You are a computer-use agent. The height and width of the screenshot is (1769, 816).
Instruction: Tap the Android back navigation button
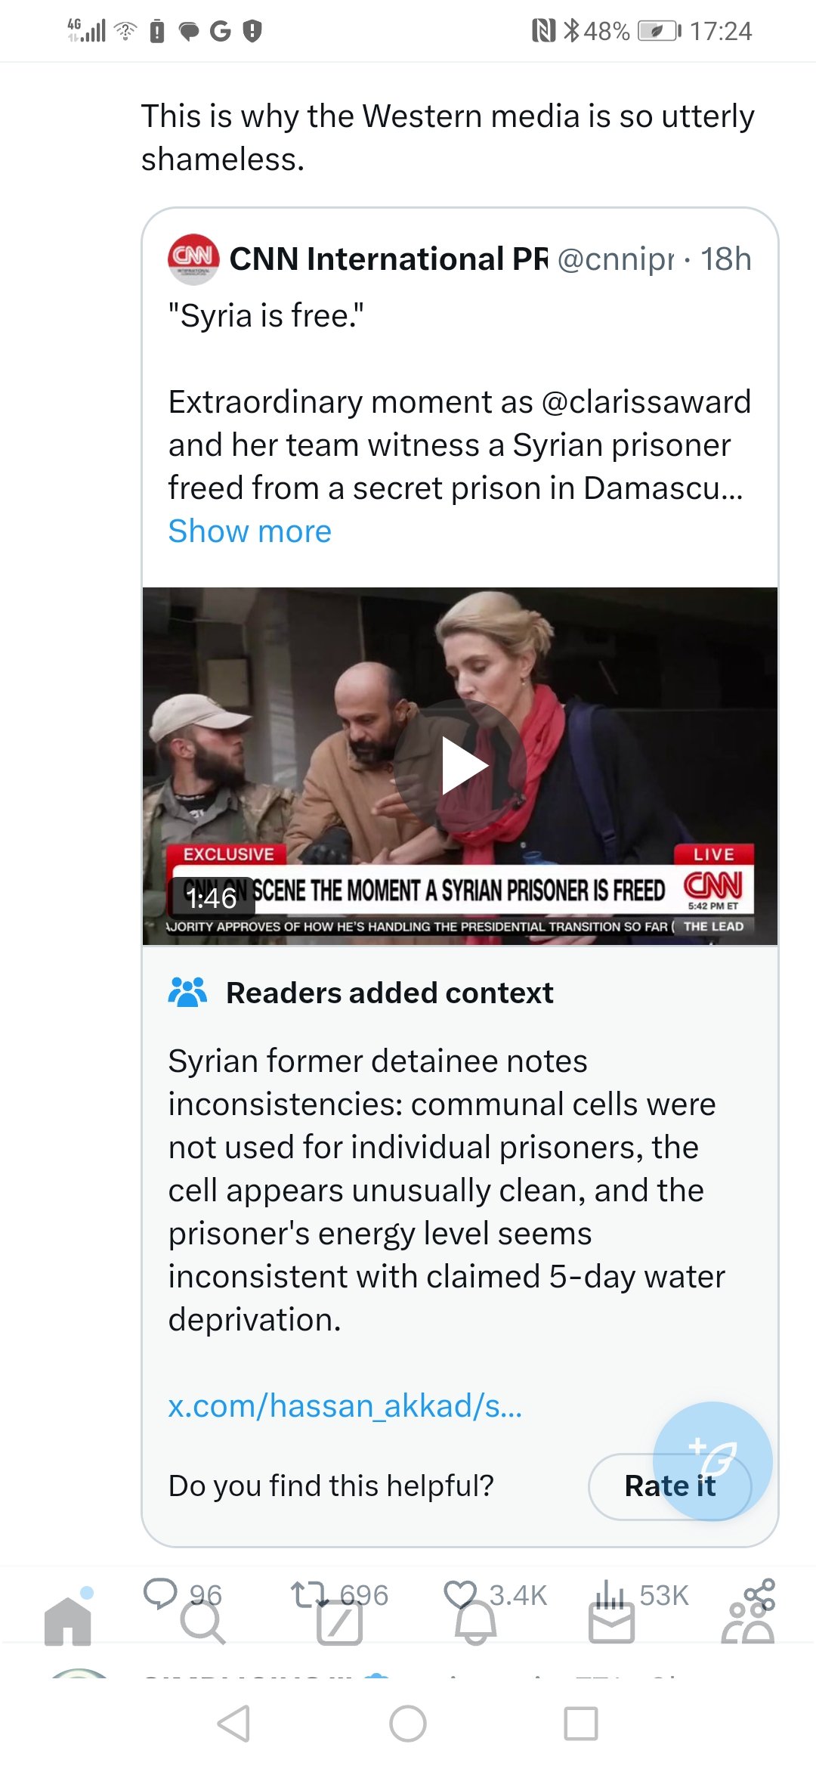[233, 1724]
